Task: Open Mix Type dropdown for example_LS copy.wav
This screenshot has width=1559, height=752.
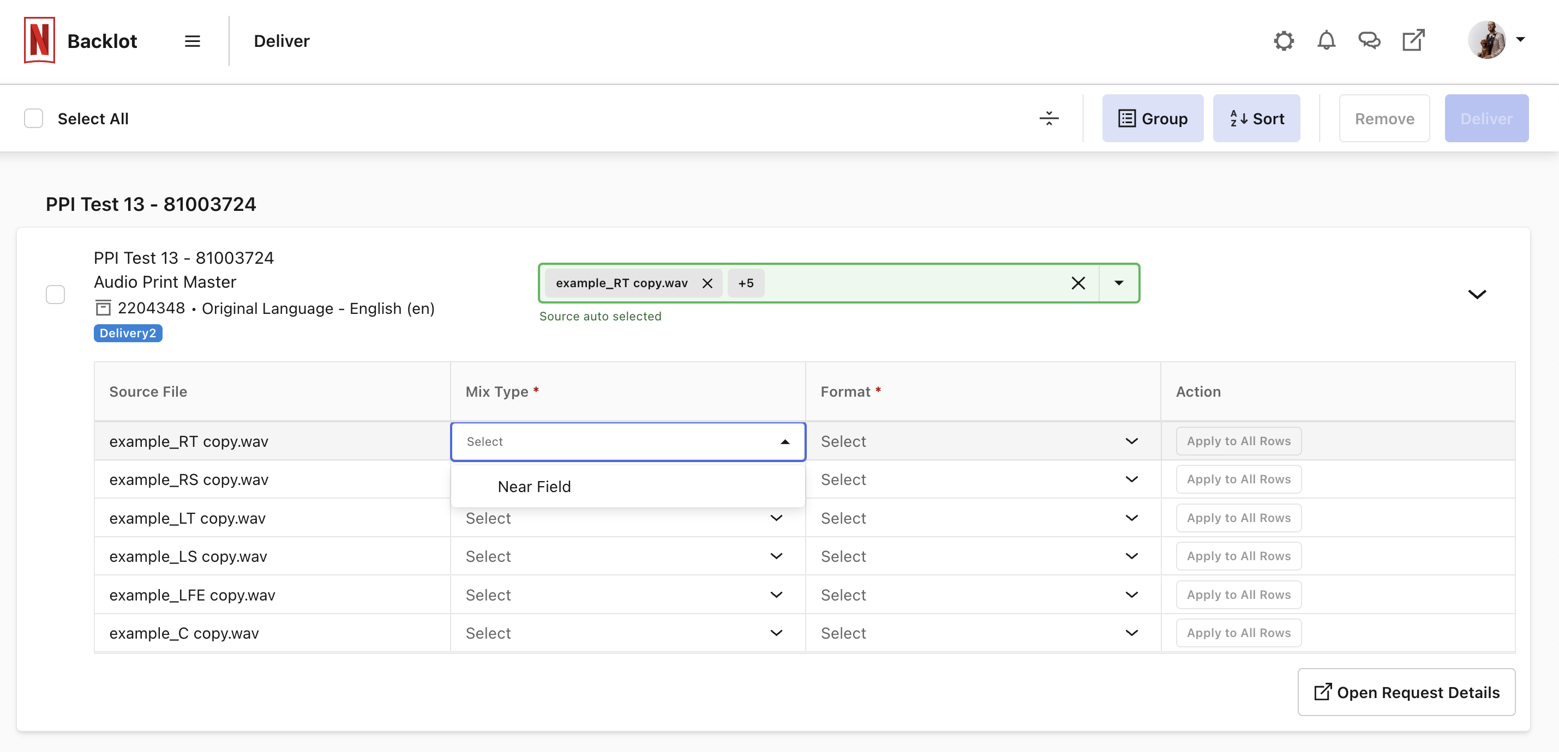Action: (628, 556)
